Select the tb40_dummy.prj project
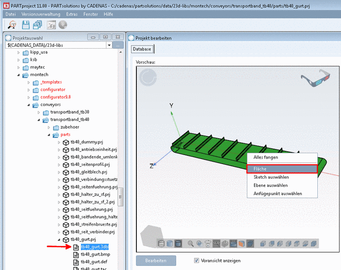This screenshot has height=270, width=341. pyautogui.click(x=87, y=142)
